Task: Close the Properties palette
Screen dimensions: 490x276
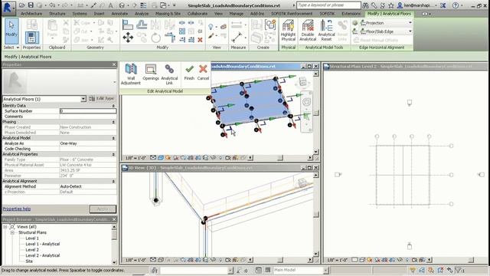Action: tap(114, 64)
